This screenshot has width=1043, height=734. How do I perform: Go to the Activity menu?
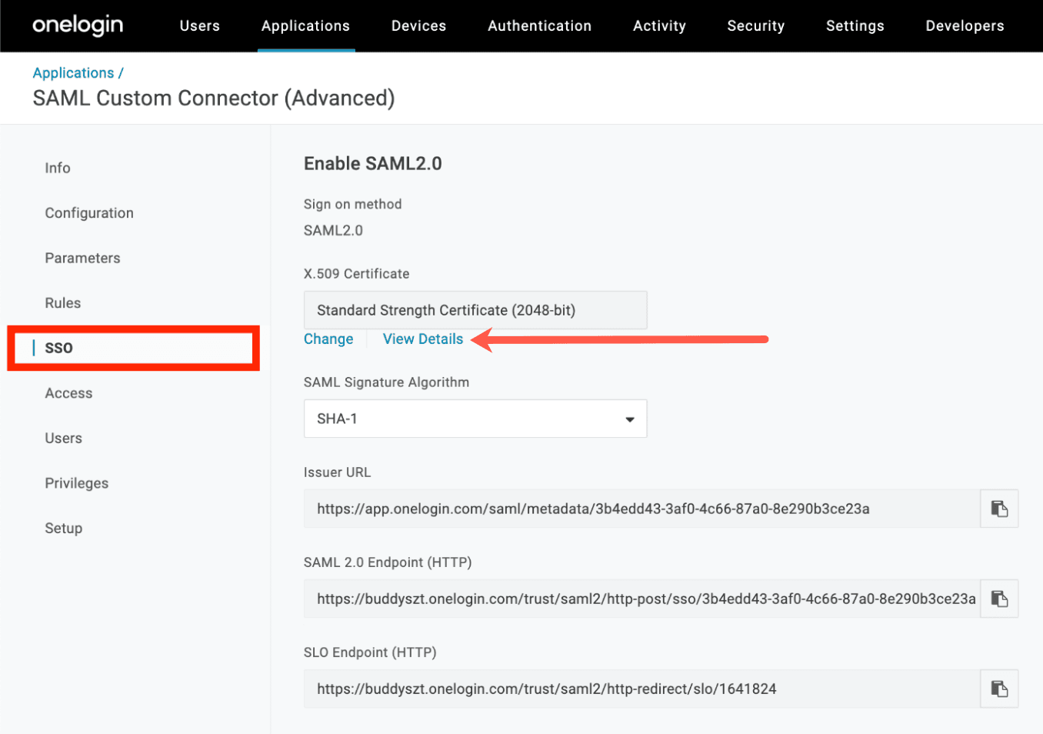(659, 25)
